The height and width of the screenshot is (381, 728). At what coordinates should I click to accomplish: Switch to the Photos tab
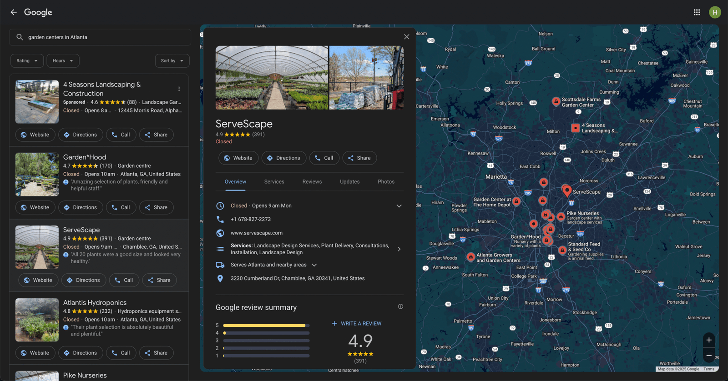click(386, 181)
